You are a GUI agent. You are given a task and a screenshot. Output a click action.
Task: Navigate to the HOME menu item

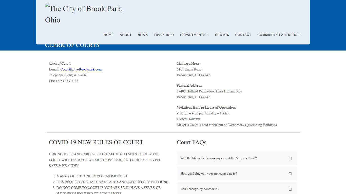109,35
